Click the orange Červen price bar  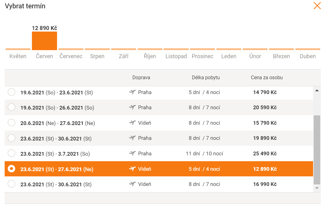tap(45, 41)
